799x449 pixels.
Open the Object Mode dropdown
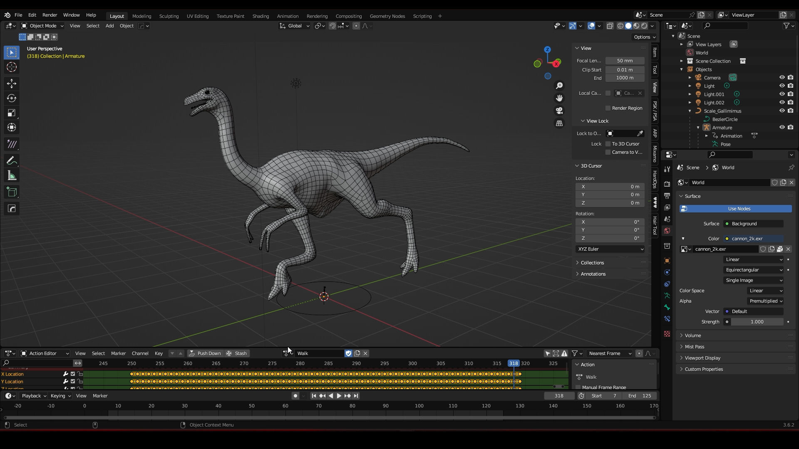coord(42,26)
